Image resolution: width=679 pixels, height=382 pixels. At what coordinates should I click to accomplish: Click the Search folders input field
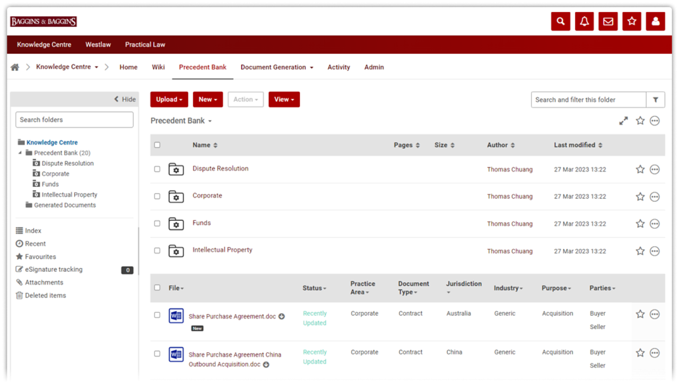click(x=74, y=120)
